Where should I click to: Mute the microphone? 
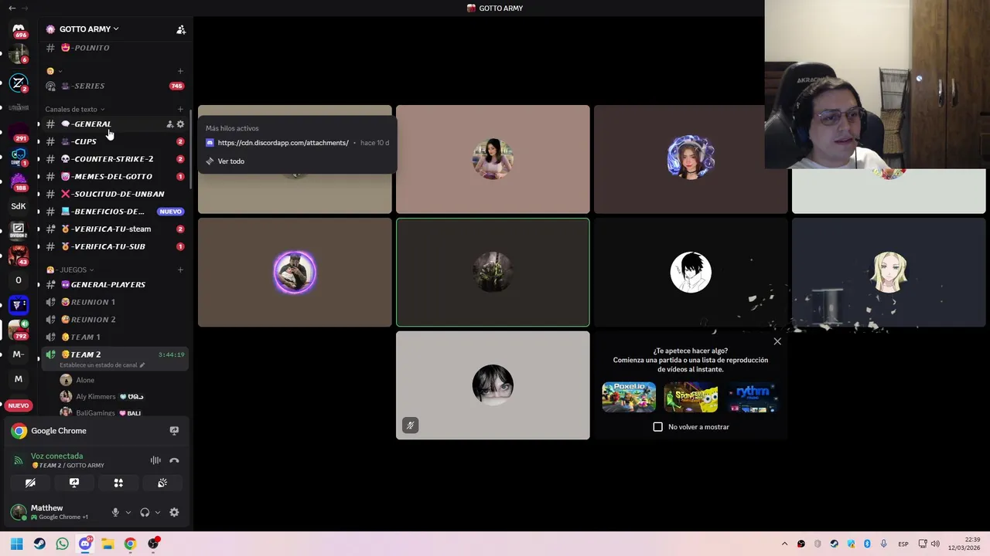click(x=115, y=512)
